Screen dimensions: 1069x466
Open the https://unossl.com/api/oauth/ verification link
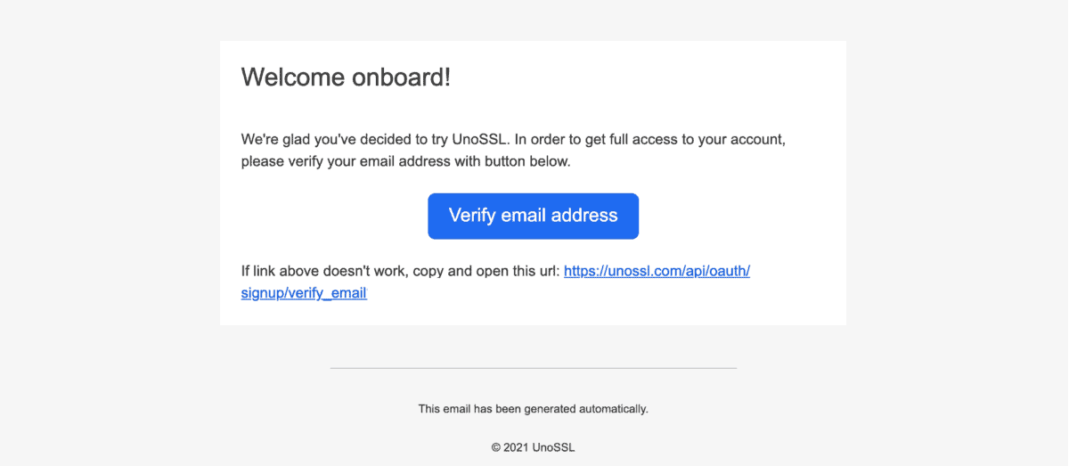(x=657, y=271)
